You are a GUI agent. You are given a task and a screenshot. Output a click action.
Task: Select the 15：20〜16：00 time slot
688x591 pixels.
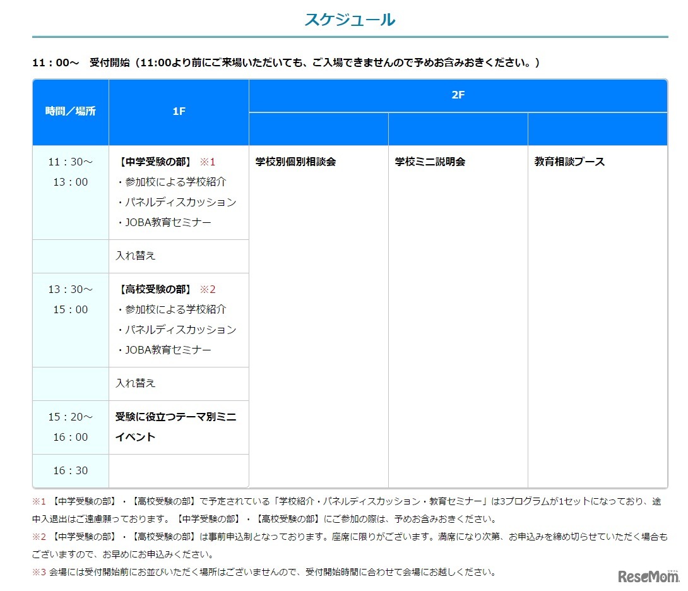tap(69, 426)
